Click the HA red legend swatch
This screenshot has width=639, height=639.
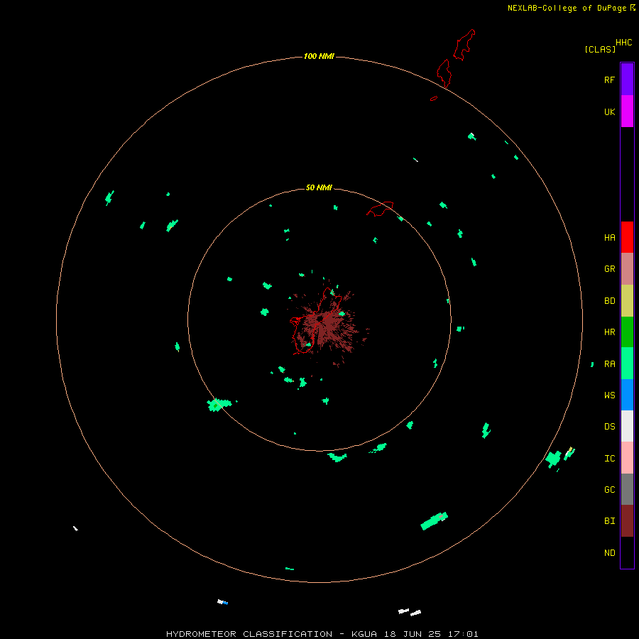point(627,237)
